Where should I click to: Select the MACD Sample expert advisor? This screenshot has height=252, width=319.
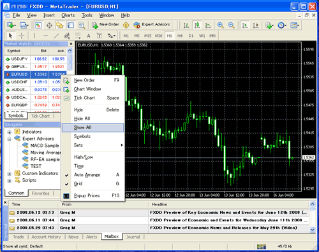click(x=45, y=146)
